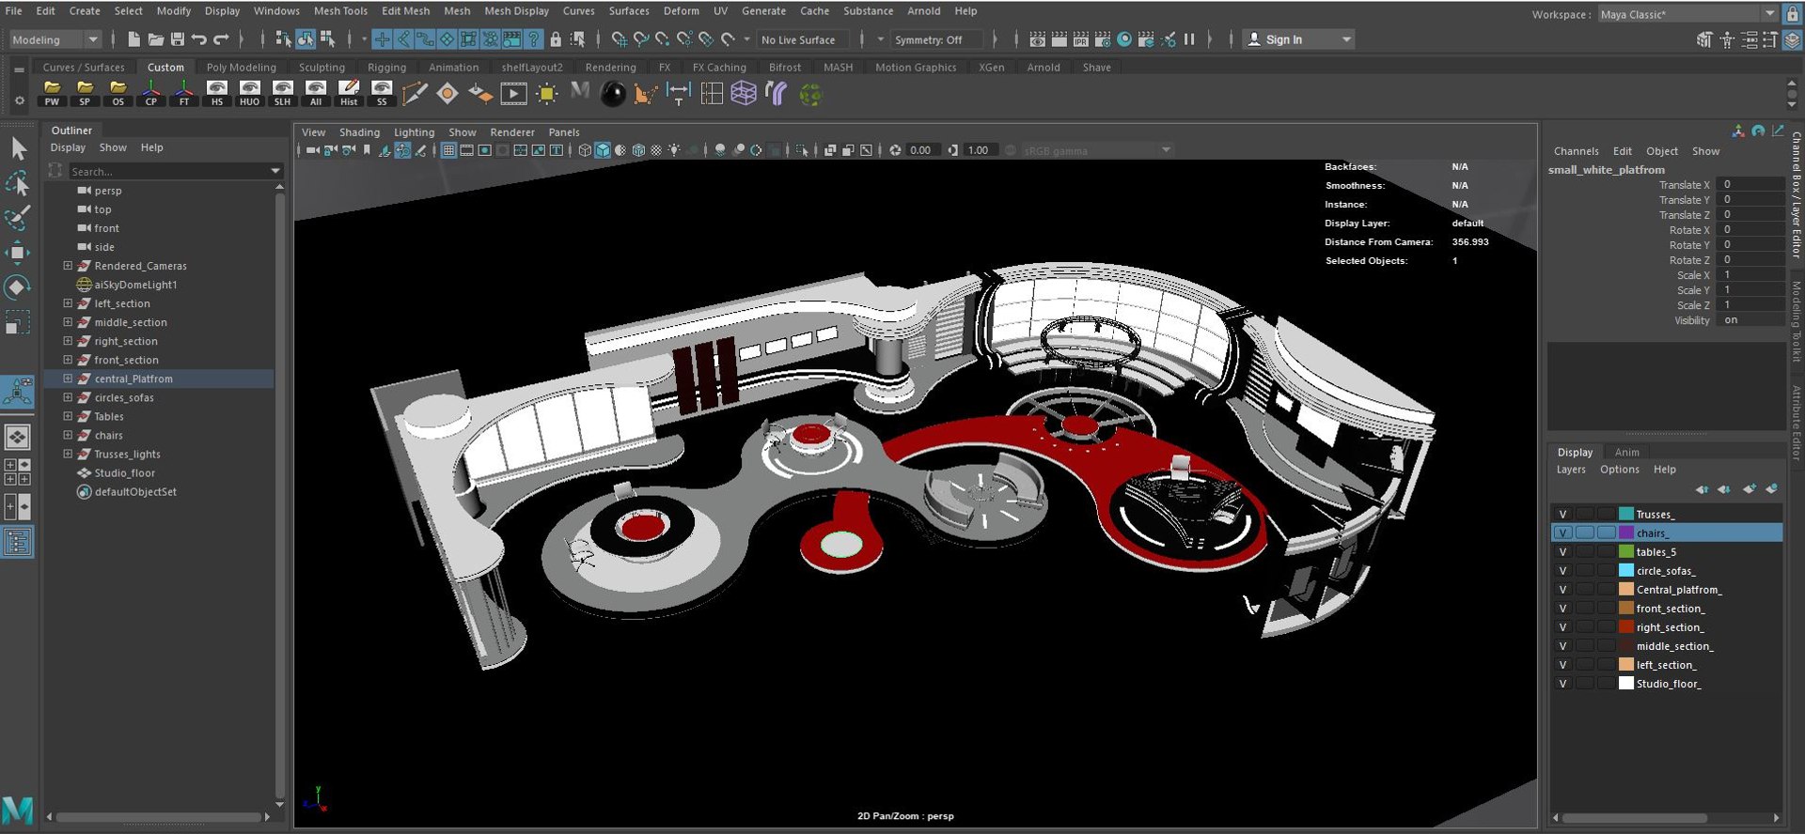This screenshot has height=834, width=1805.
Task: Activate the Rotate tool in toolbox
Action: coord(18,287)
